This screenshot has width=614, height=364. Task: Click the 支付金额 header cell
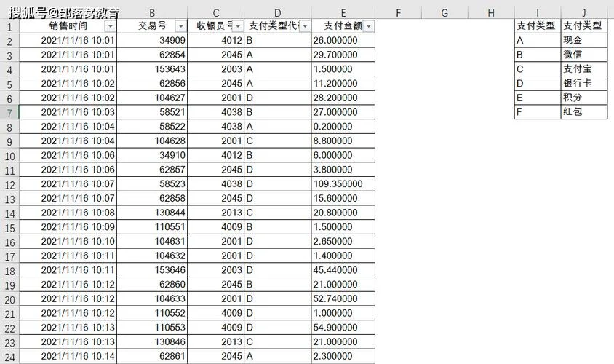tap(343, 26)
